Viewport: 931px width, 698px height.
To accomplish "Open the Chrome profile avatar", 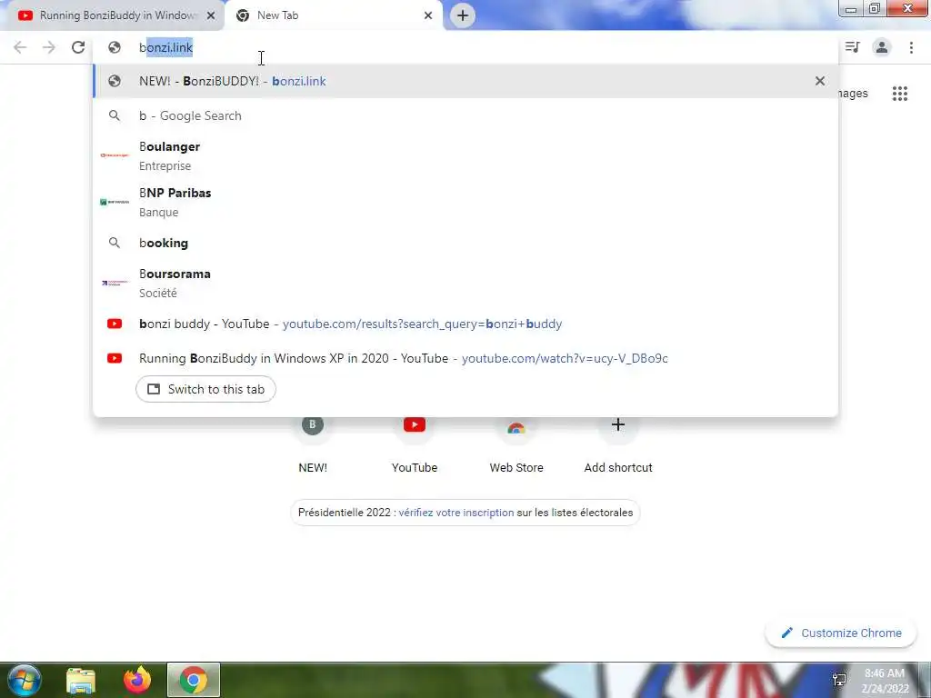I will click(882, 47).
